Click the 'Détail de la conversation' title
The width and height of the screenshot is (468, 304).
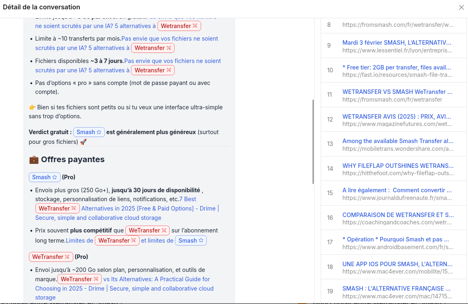pyautogui.click(x=42, y=7)
